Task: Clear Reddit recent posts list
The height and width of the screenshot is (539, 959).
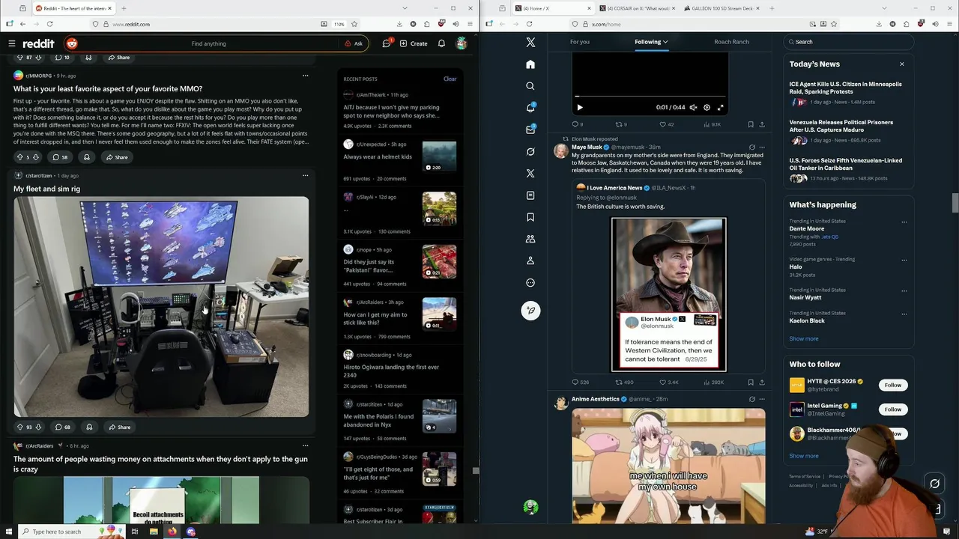Action: [x=450, y=79]
